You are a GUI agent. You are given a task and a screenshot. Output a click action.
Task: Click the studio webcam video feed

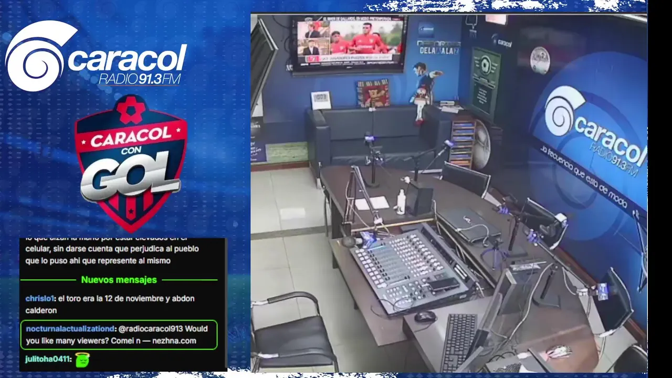448,193
